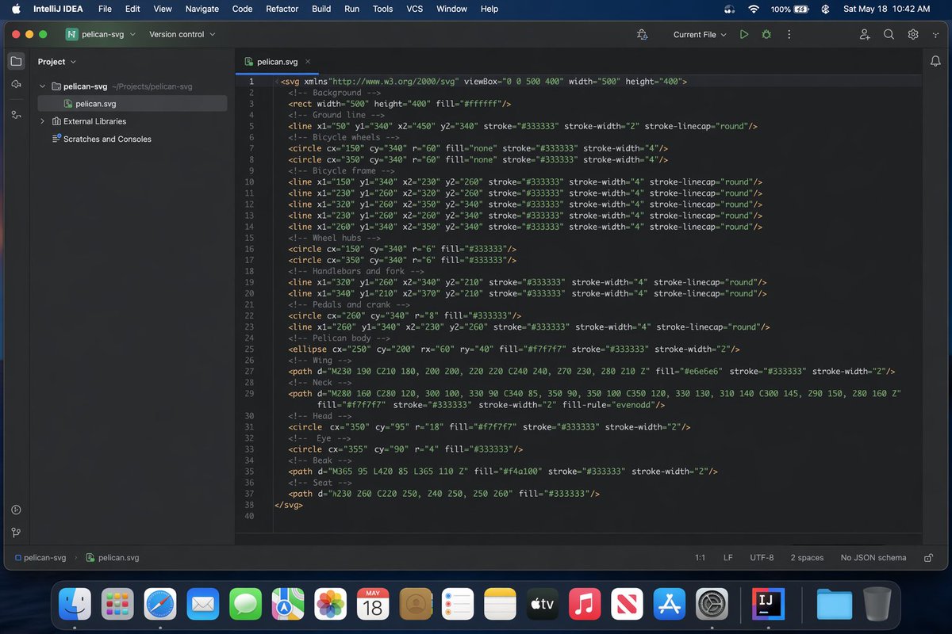952x634 pixels.
Task: Click the build hammer-debug icon in toolbar
Action: pyautogui.click(x=642, y=35)
